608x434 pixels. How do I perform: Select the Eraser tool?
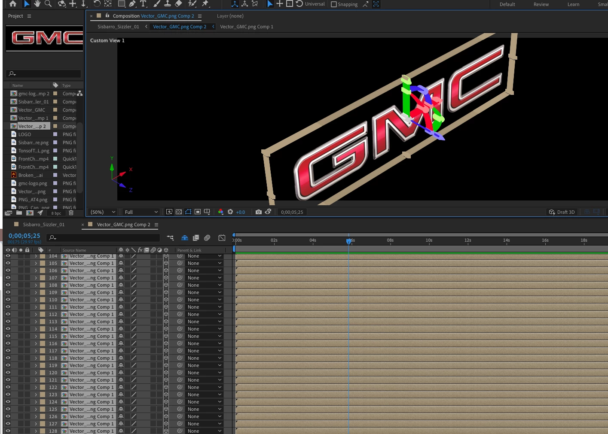coord(178,4)
